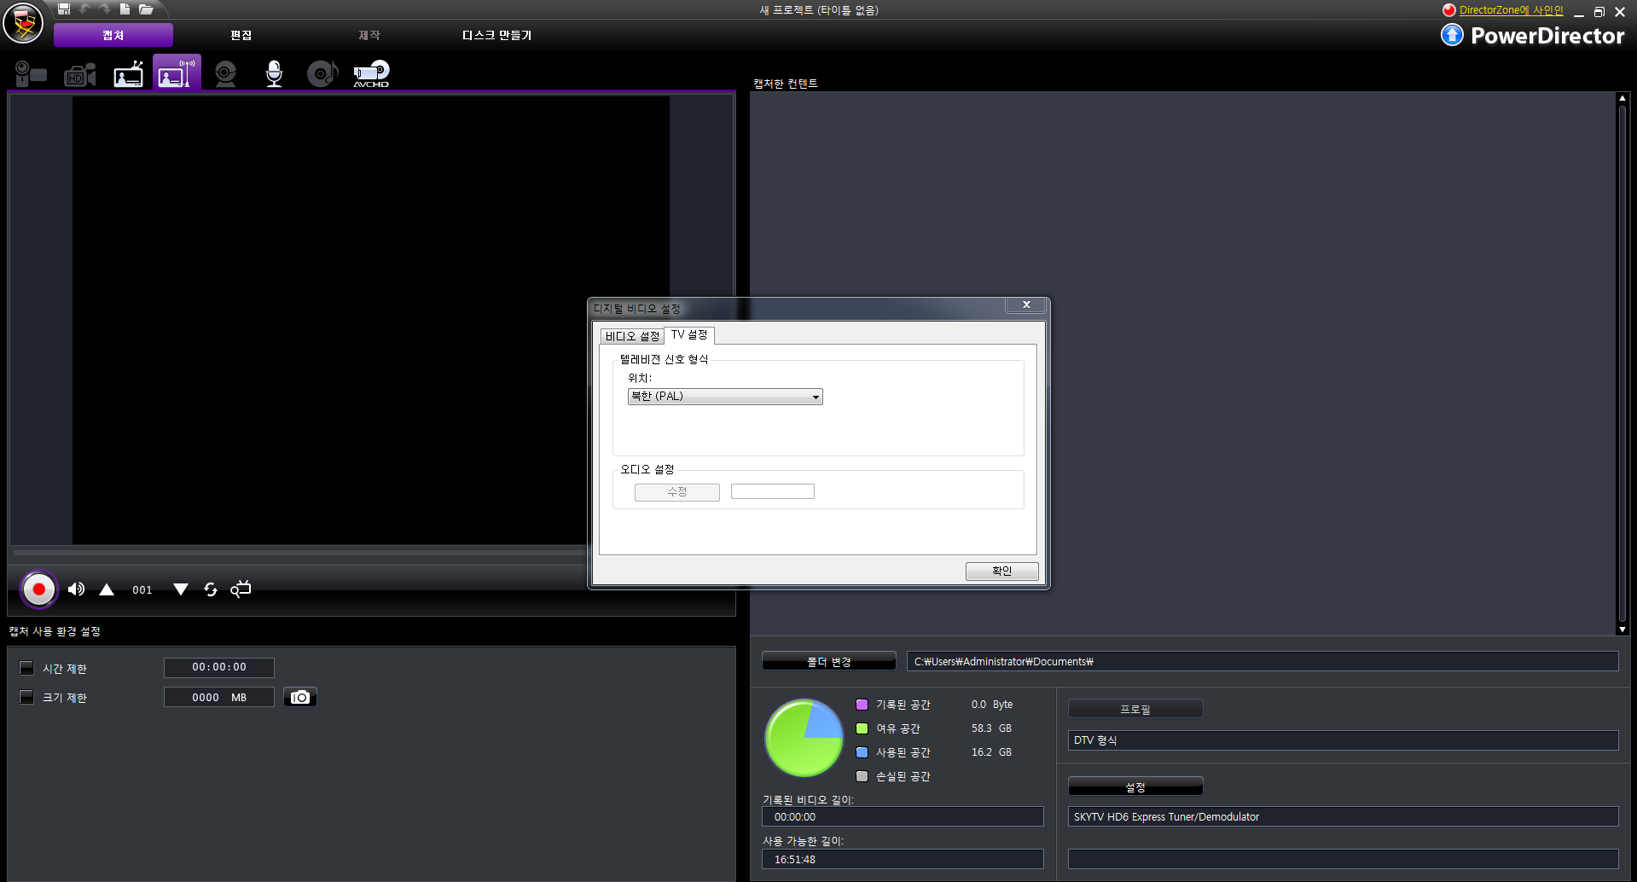Close the 디지털 비디오 설정 dialog

pos(1026,305)
